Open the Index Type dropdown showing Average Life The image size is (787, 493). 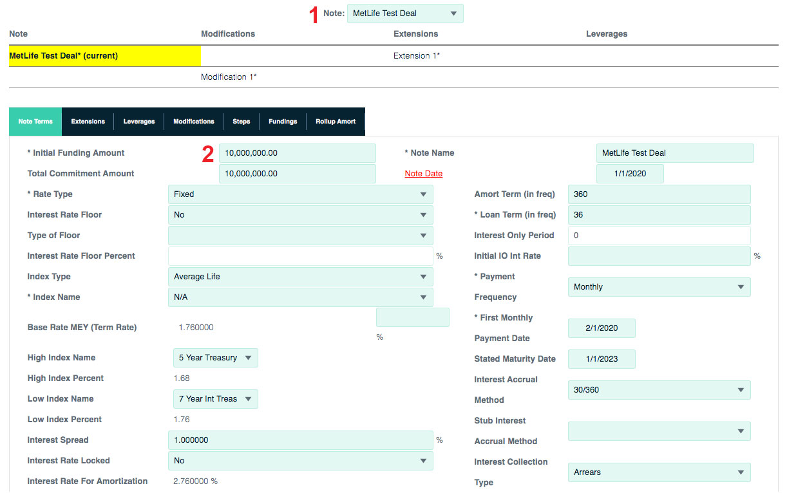[x=301, y=277]
